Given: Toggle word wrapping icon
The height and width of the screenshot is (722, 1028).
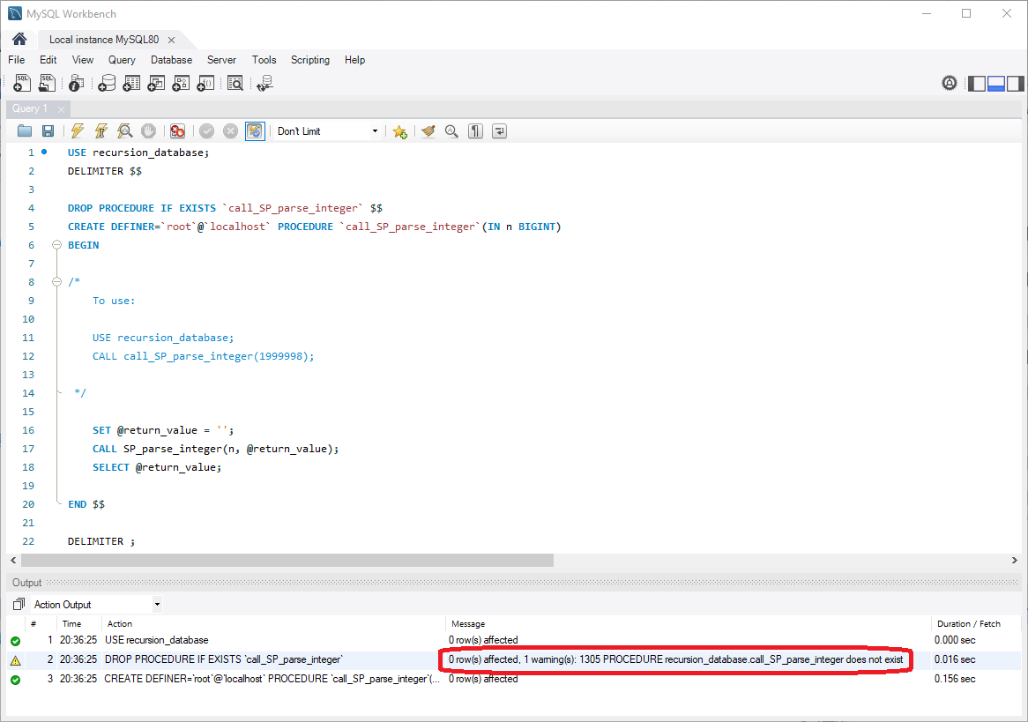Looking at the screenshot, I should coord(499,131).
